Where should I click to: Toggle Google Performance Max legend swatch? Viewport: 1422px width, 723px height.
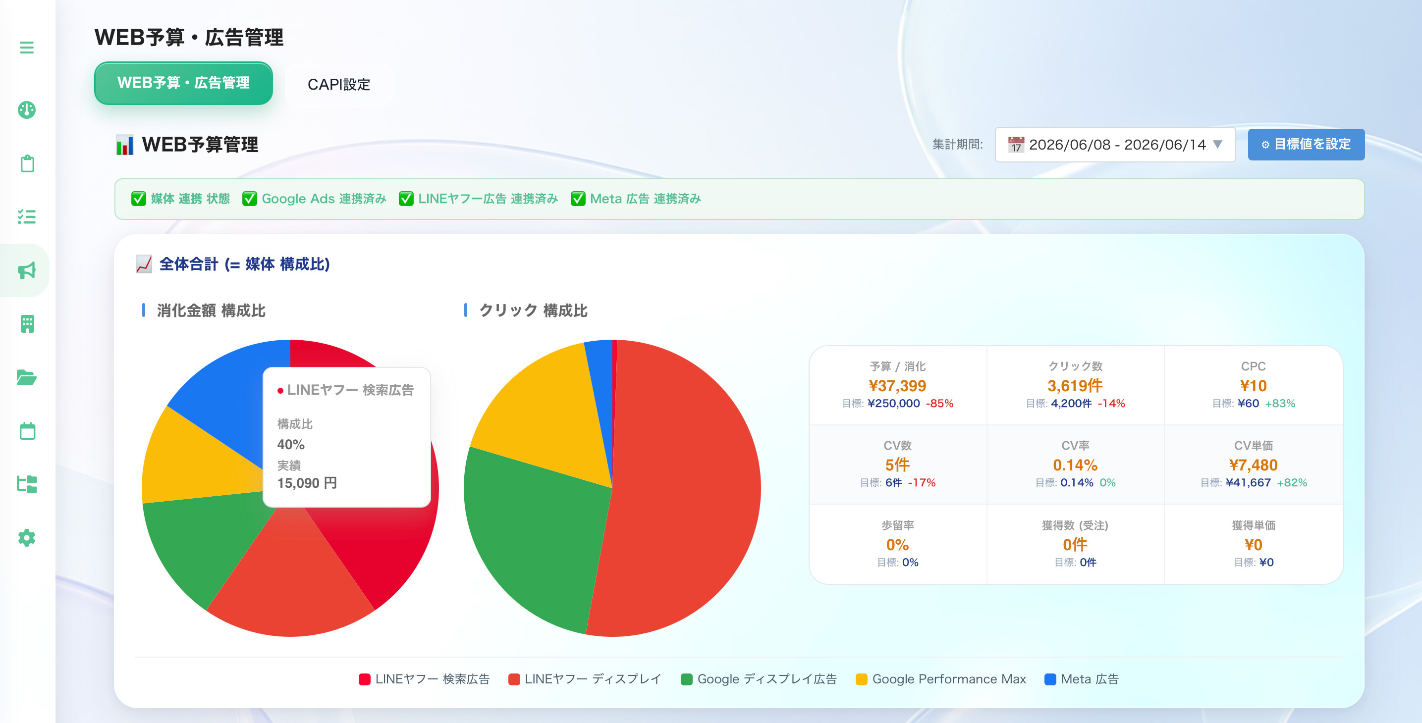(861, 679)
